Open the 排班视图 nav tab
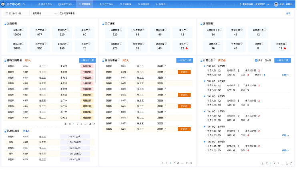The height and width of the screenshot is (171, 297). coord(144,4)
